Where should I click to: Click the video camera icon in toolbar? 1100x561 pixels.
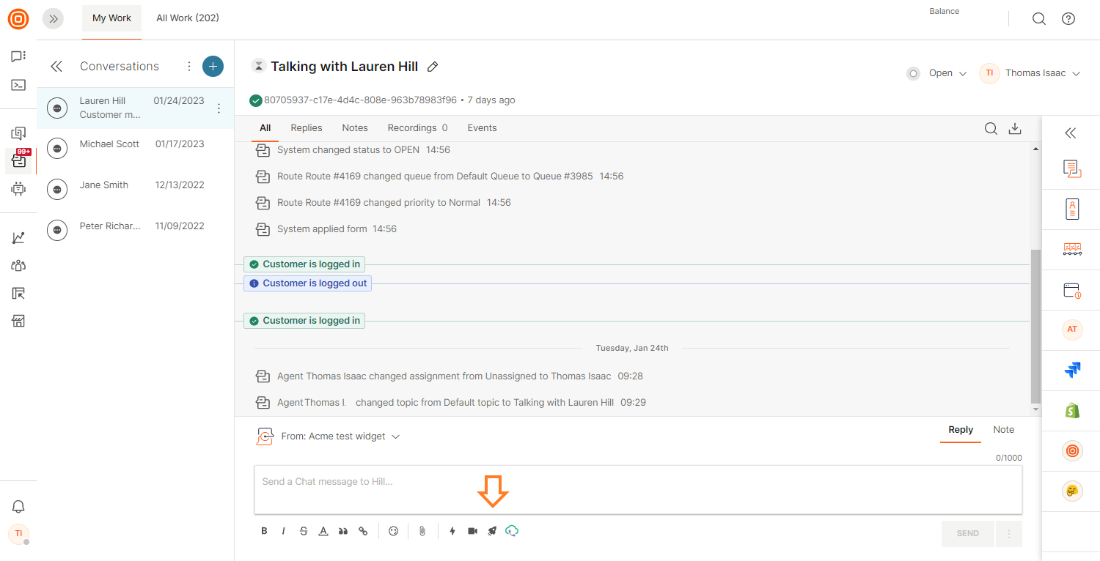472,531
